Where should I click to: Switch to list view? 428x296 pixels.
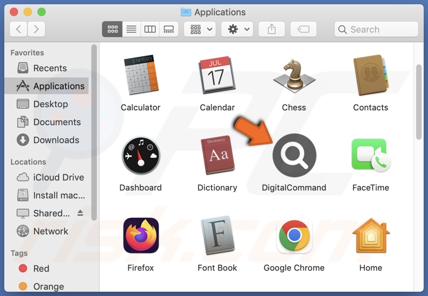pyautogui.click(x=131, y=29)
